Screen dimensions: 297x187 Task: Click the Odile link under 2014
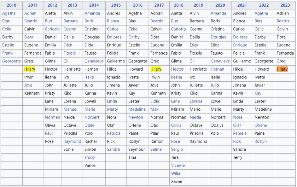coord(89,125)
